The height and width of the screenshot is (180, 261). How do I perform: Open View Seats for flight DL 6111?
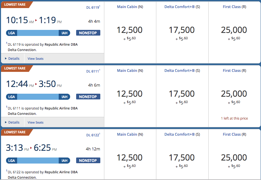click(x=36, y=123)
